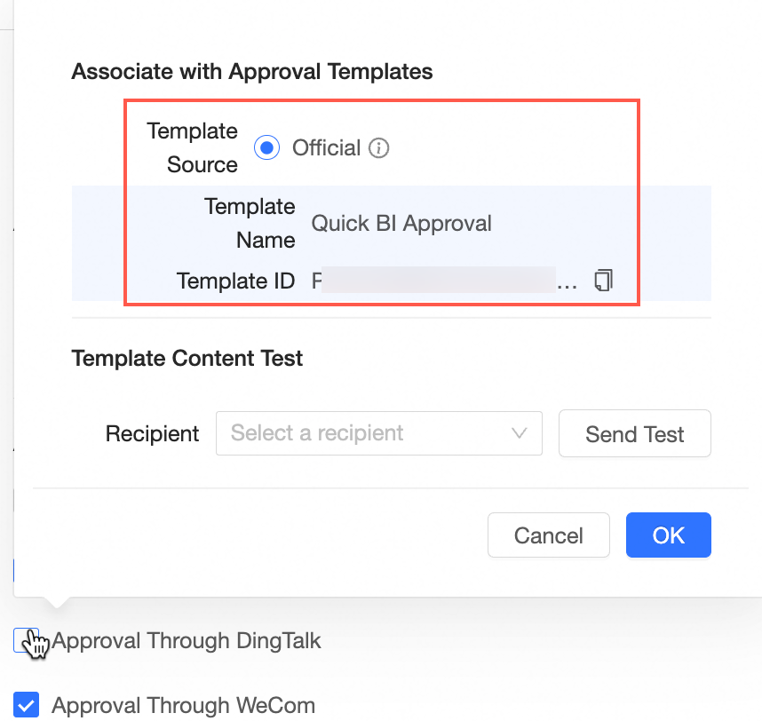Image resolution: width=762 pixels, height=721 pixels.
Task: Click the Official label text
Action: [x=326, y=148]
